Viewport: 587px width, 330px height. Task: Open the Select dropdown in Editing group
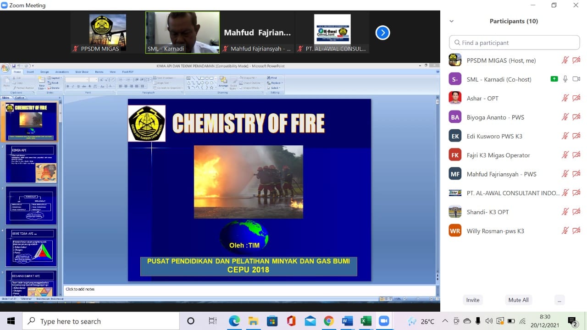point(273,88)
